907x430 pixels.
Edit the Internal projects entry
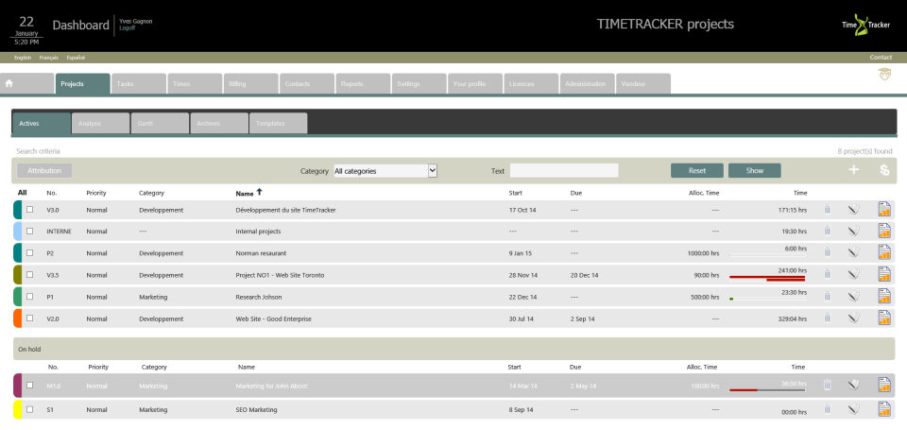(x=853, y=231)
